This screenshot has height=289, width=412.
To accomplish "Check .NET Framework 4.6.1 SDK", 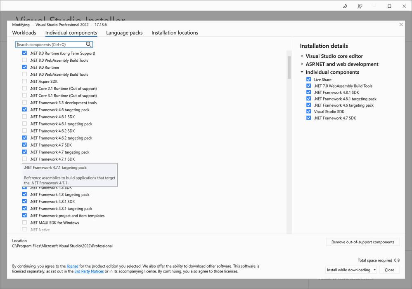I will pos(24,117).
